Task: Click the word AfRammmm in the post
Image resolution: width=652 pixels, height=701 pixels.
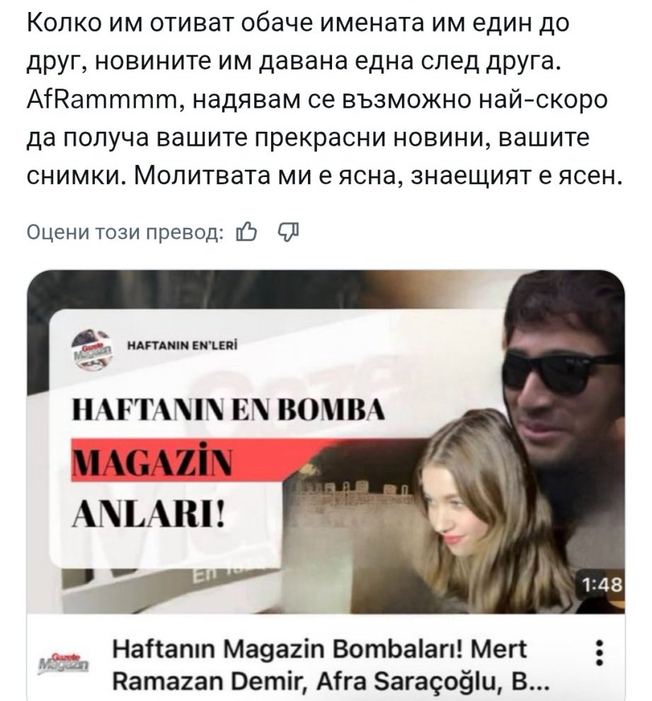Action: click(x=103, y=100)
